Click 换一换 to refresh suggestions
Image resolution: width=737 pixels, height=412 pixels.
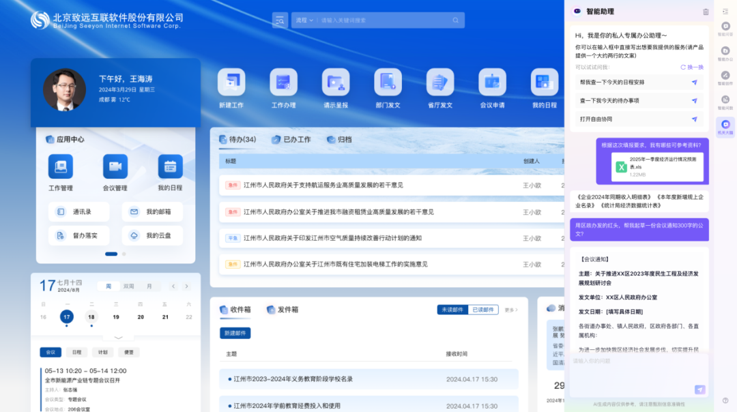tap(692, 67)
